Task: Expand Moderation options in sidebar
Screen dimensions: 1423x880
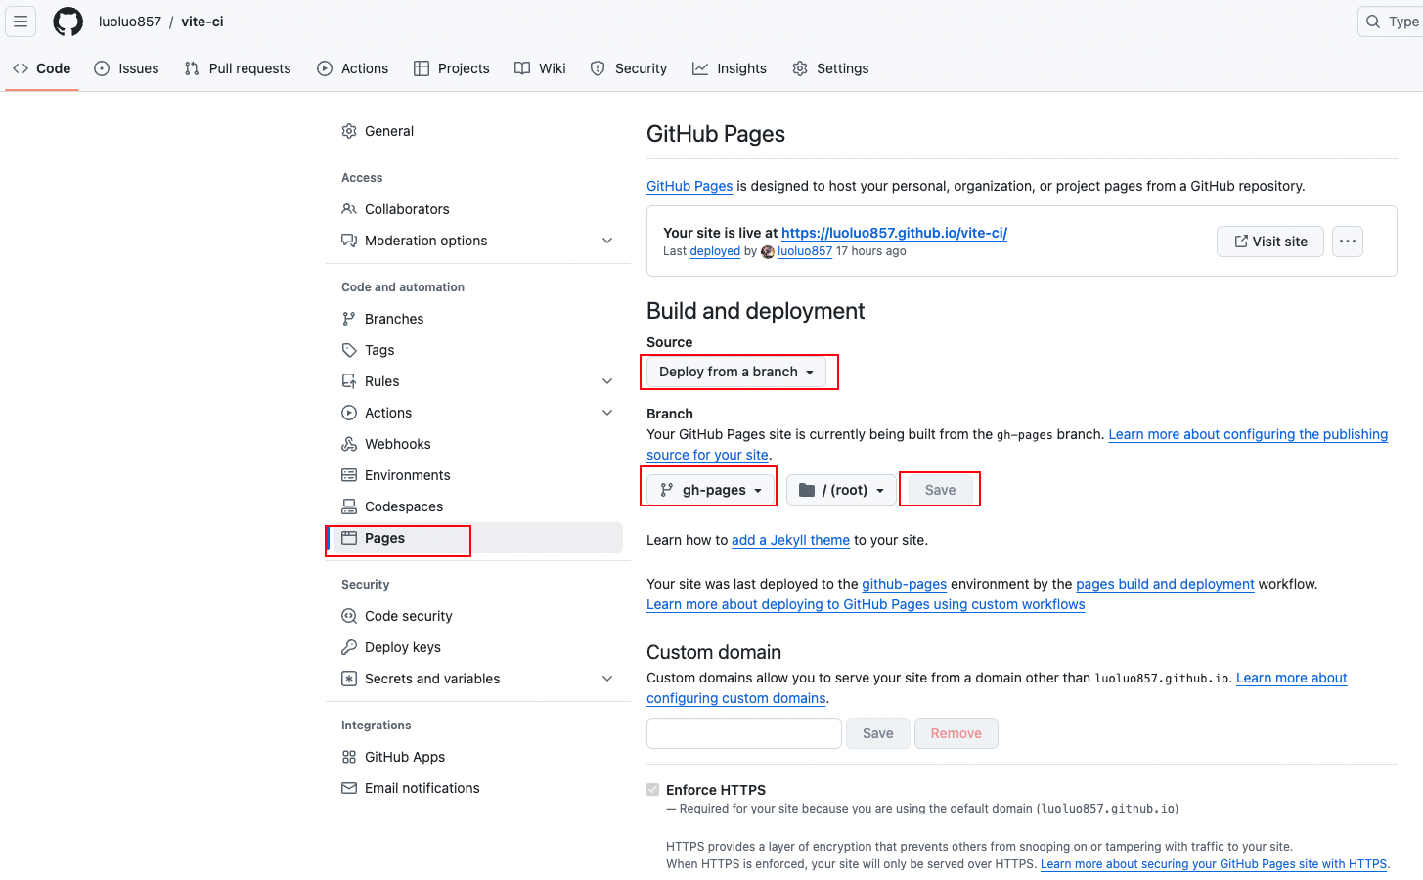Action: coord(607,241)
